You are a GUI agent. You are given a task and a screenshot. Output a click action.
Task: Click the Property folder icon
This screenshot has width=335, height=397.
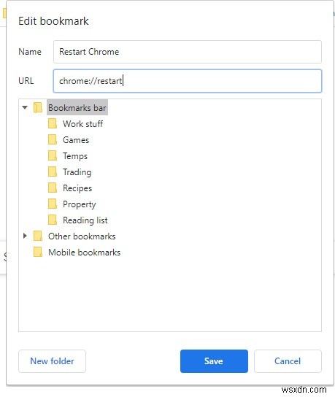pyautogui.click(x=53, y=204)
